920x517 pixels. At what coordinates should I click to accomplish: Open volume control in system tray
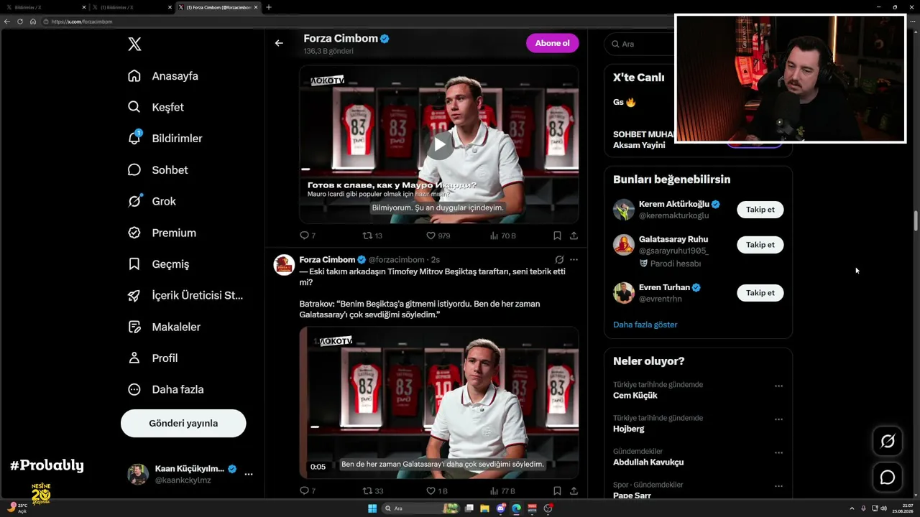coord(883,508)
